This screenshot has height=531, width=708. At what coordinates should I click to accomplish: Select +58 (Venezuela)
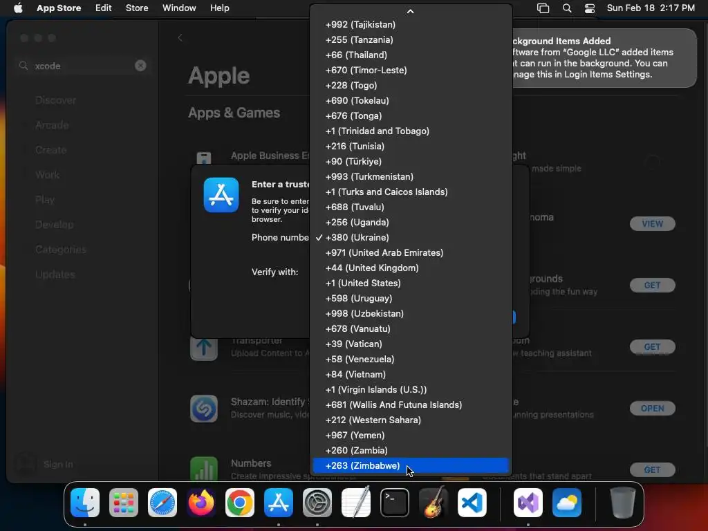tap(411, 359)
